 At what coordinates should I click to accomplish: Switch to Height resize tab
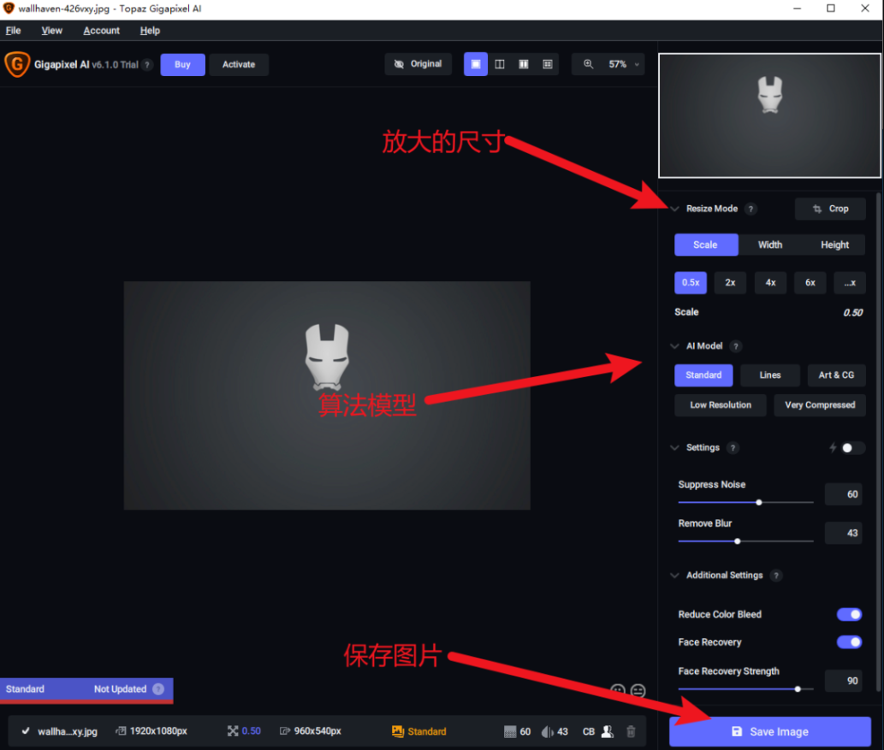coord(834,245)
